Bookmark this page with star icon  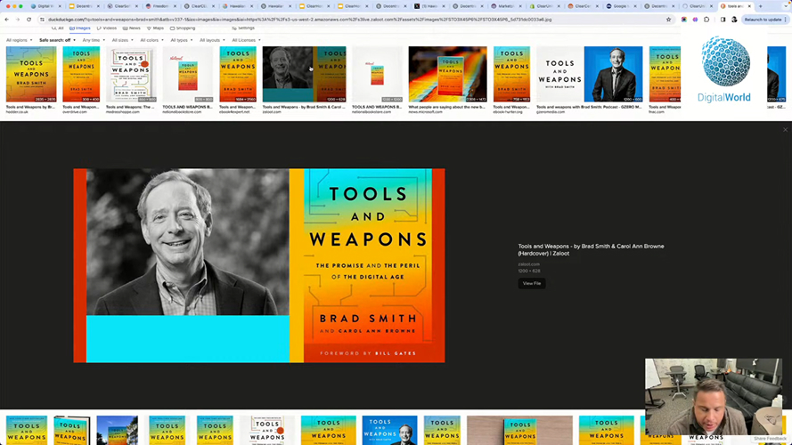pos(669,20)
